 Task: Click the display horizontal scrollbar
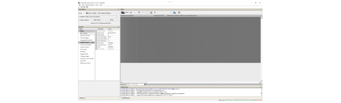(190, 82)
